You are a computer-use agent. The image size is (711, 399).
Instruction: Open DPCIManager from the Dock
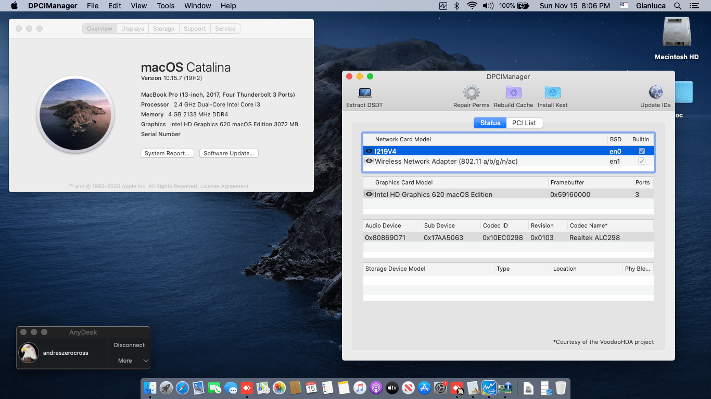tap(504, 388)
